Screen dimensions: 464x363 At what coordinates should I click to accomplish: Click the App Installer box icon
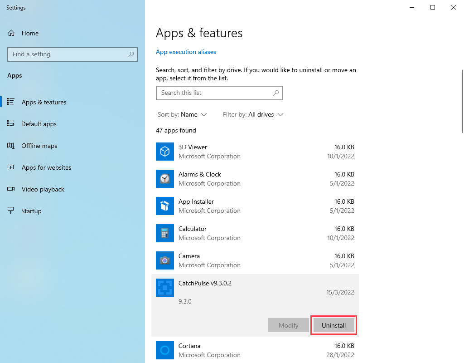165,206
